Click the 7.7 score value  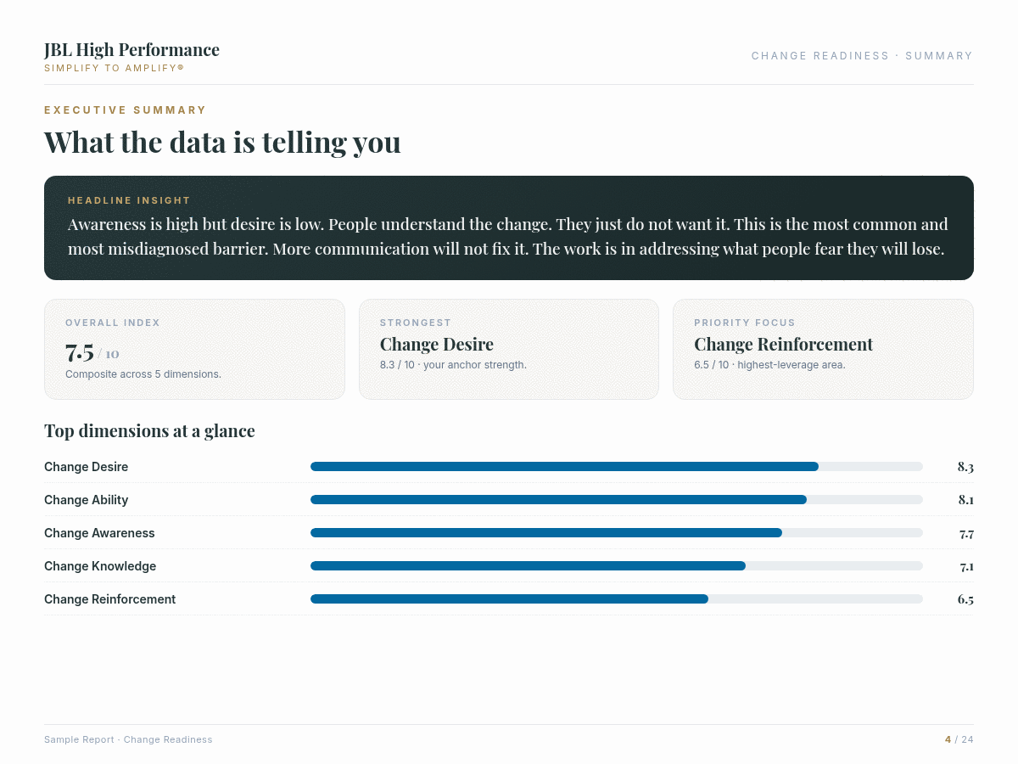[966, 533]
